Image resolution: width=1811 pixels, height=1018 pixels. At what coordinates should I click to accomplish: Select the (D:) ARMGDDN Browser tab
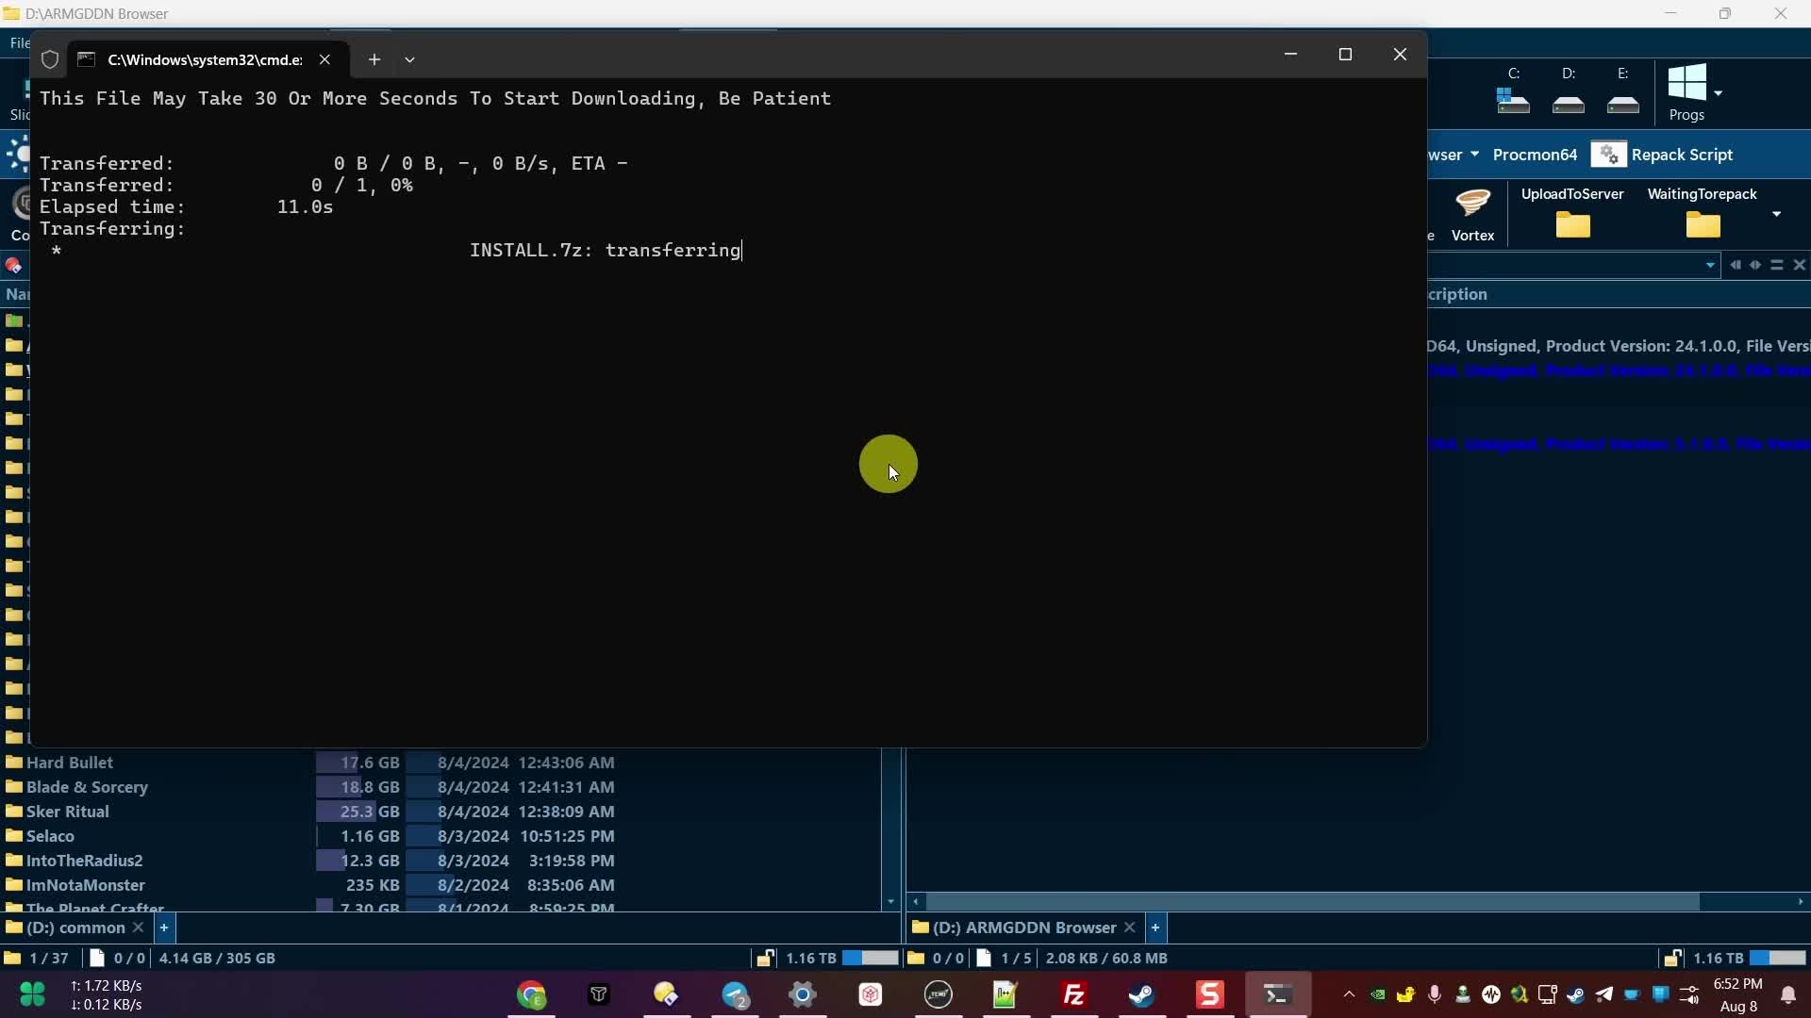[x=1023, y=928]
